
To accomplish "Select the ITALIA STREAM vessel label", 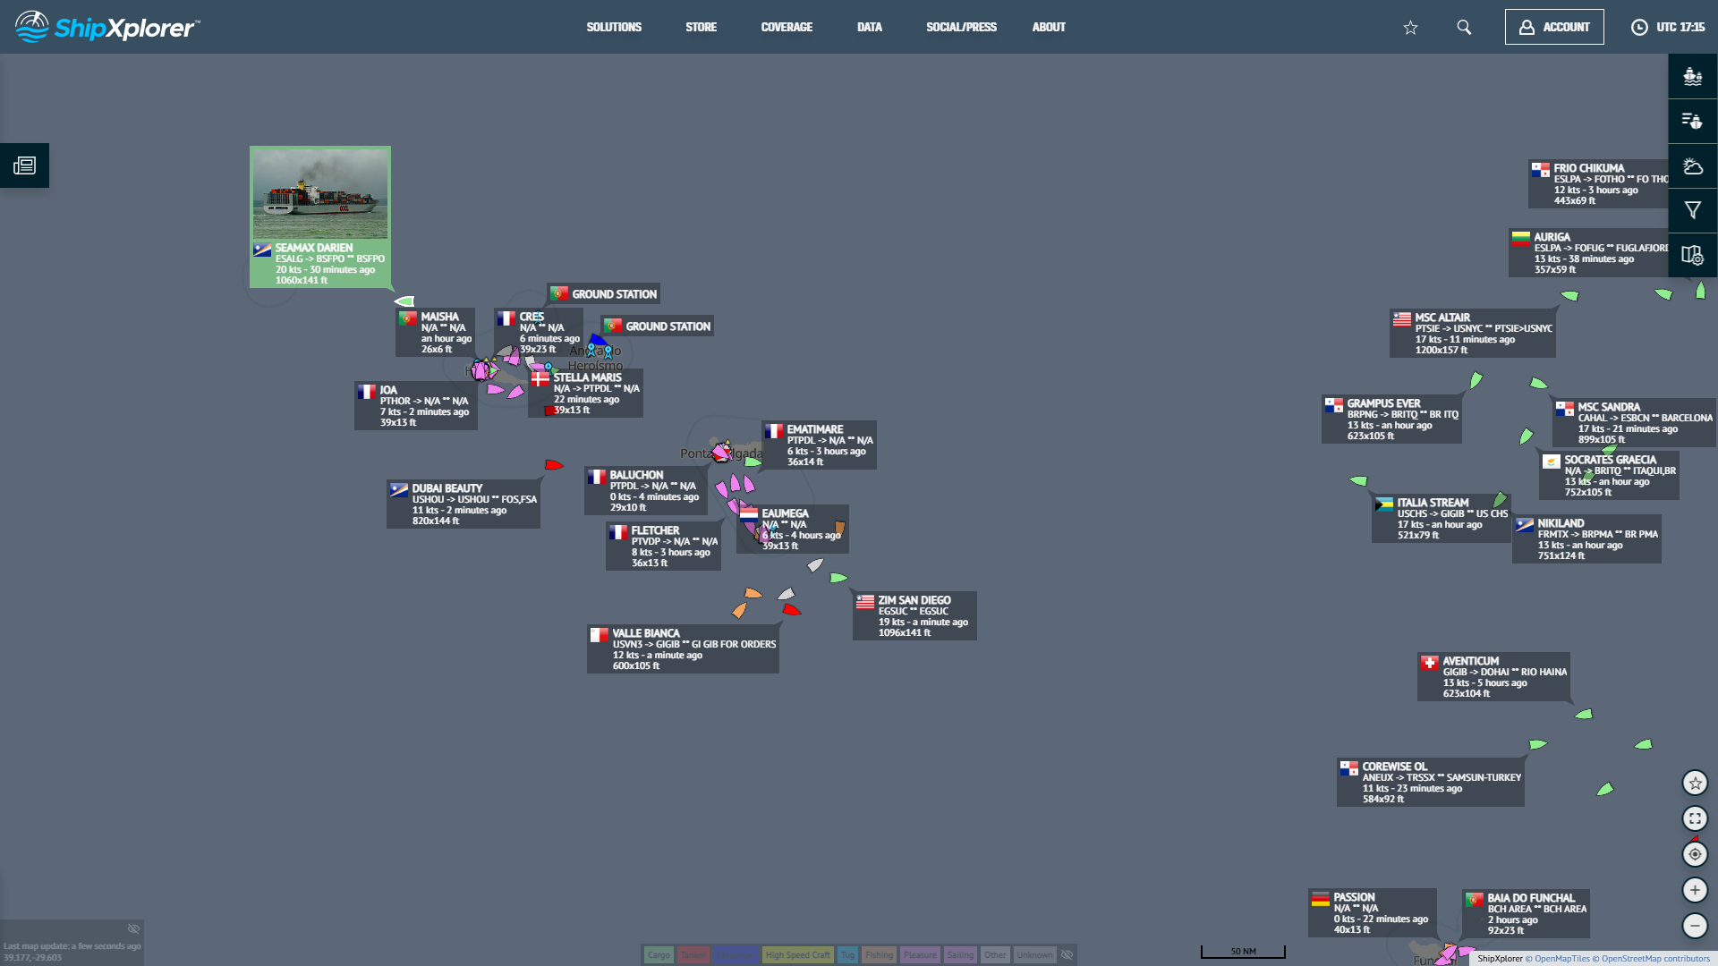I will [x=1442, y=519].
